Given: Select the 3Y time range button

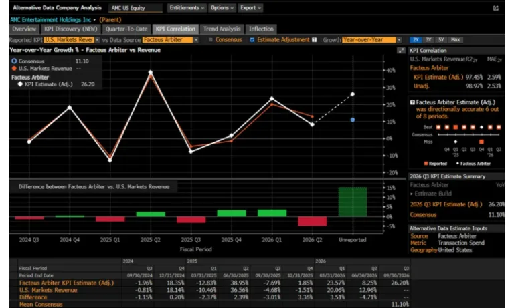Looking at the screenshot, I should tap(428, 40).
